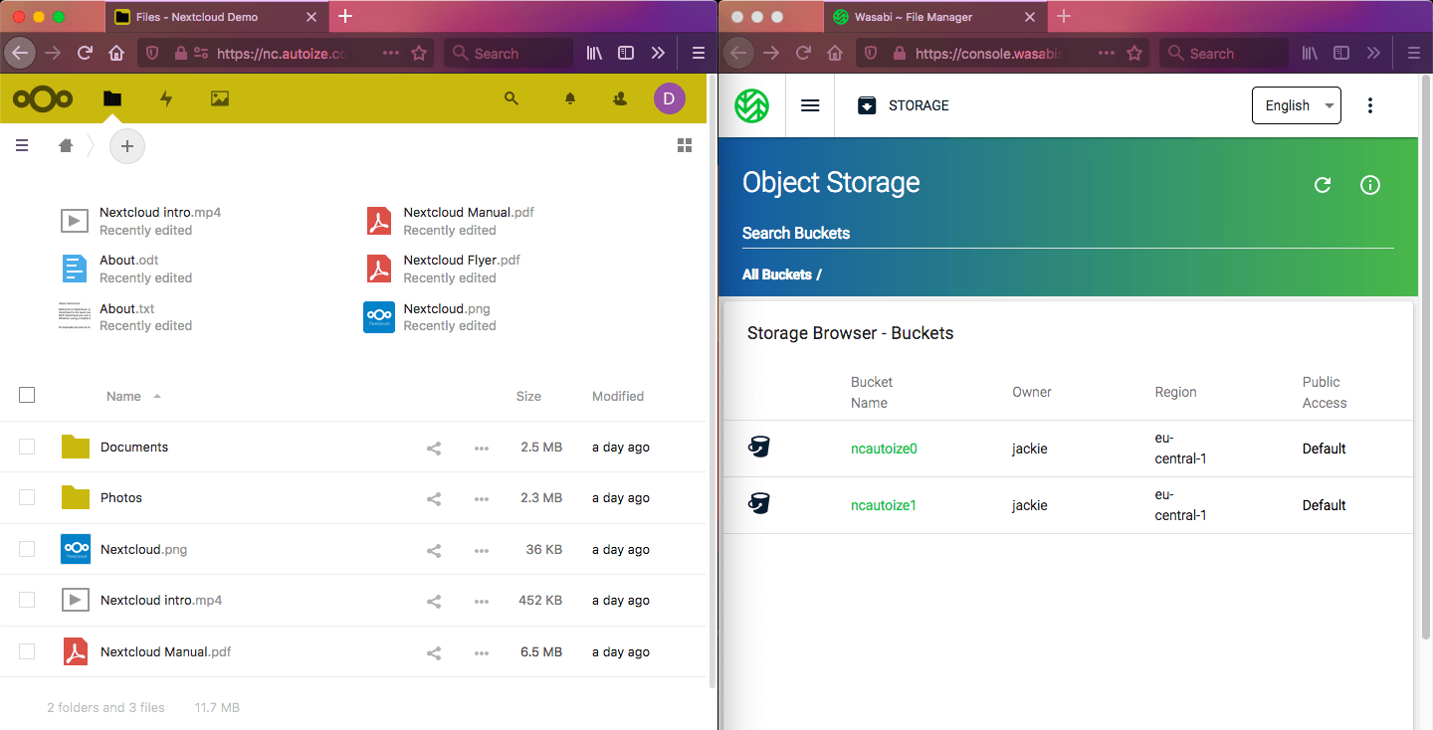Open the Wasabi hamburger side menu
The image size is (1433, 730).
pyautogui.click(x=810, y=105)
